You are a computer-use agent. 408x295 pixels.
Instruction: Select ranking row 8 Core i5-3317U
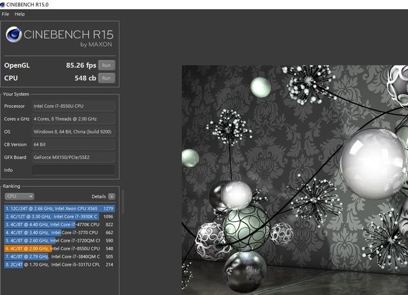(60, 265)
